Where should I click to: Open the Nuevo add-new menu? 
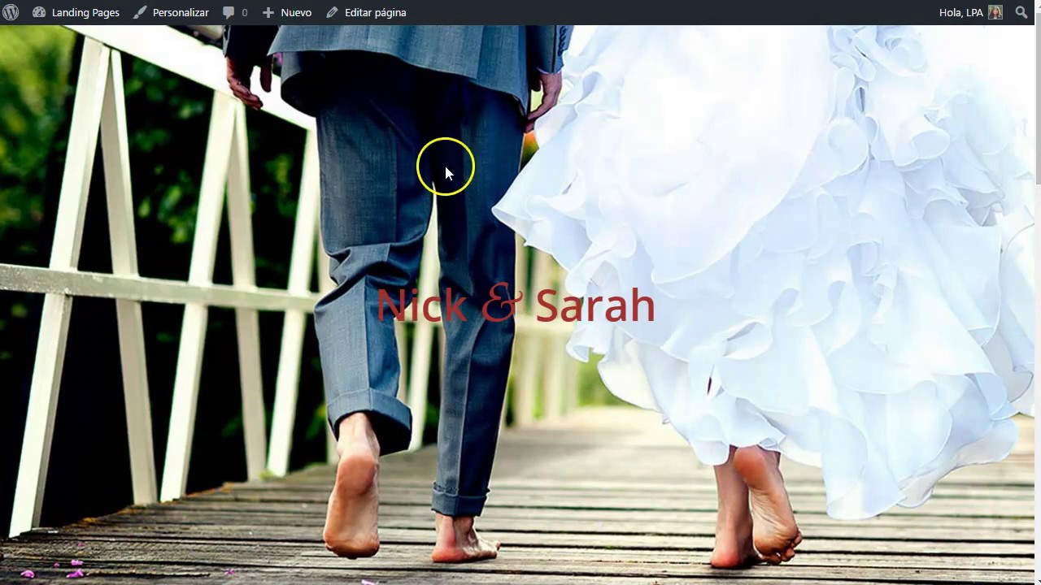click(286, 12)
